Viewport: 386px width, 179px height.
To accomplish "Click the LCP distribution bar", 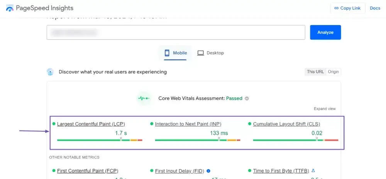I will click(100, 140).
